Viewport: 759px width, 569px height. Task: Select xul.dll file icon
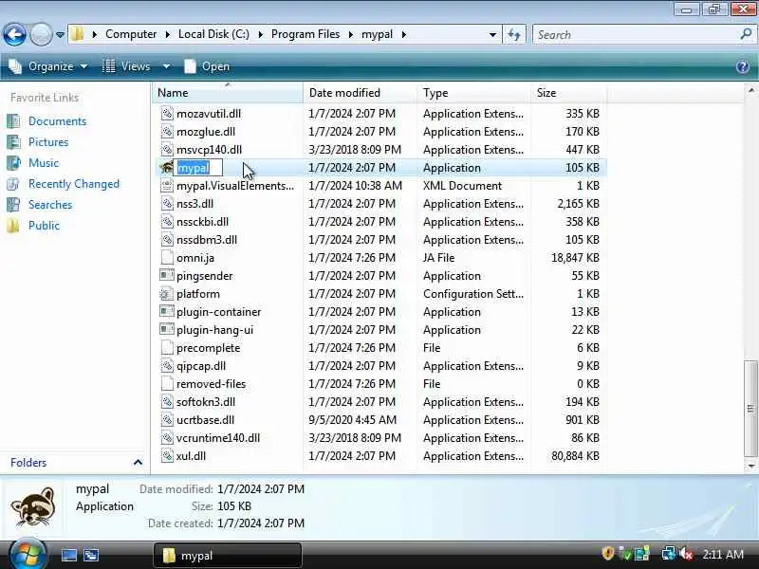click(167, 456)
